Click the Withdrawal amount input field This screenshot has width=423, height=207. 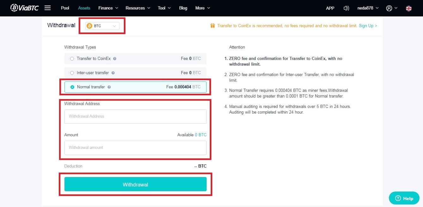tap(136, 148)
